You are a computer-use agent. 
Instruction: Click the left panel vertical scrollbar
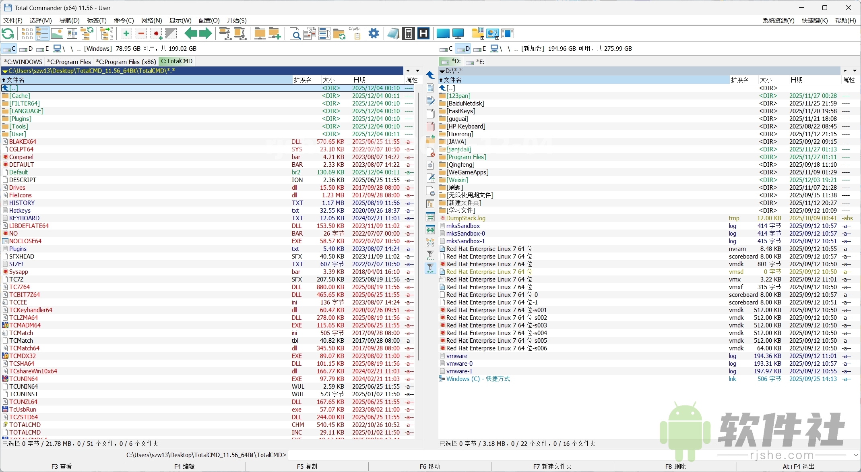tap(419, 226)
